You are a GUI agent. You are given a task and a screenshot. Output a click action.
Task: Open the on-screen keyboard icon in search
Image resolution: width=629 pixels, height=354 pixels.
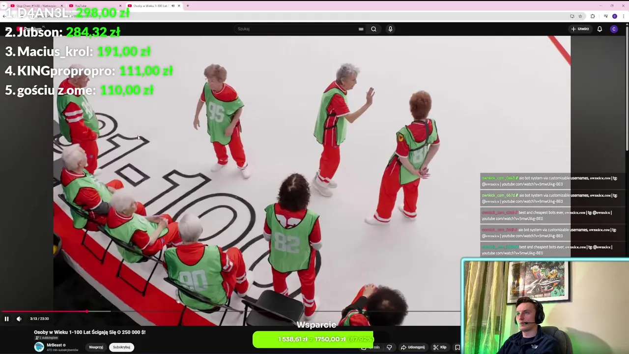tap(361, 29)
